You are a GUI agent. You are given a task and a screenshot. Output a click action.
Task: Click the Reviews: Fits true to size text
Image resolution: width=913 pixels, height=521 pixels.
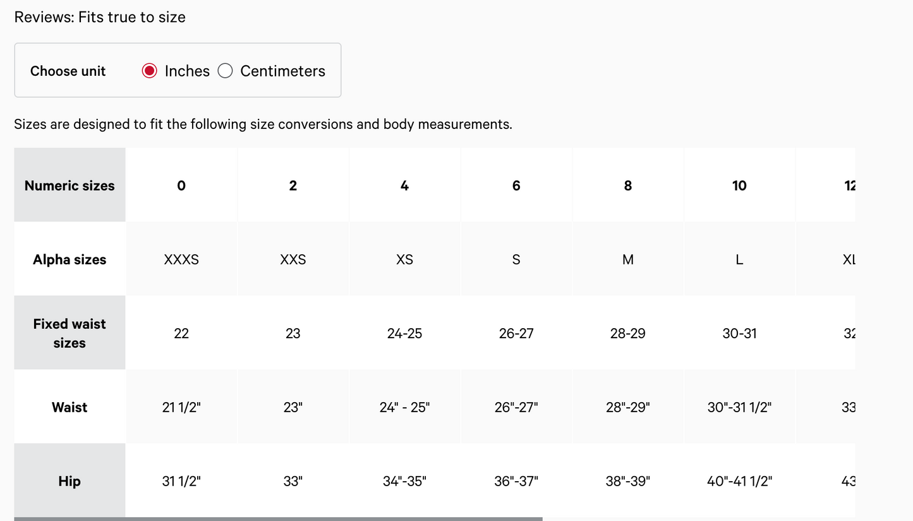pyautogui.click(x=100, y=17)
